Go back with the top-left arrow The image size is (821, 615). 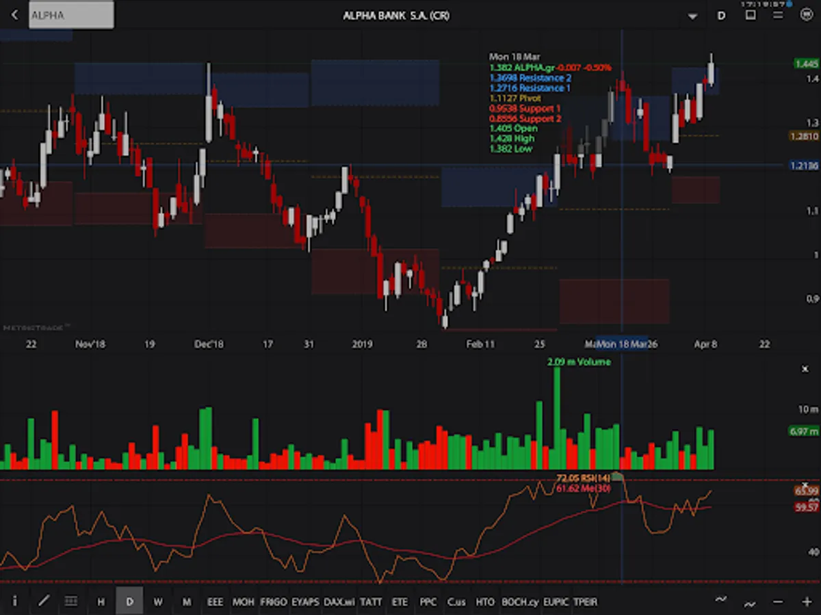(14, 15)
